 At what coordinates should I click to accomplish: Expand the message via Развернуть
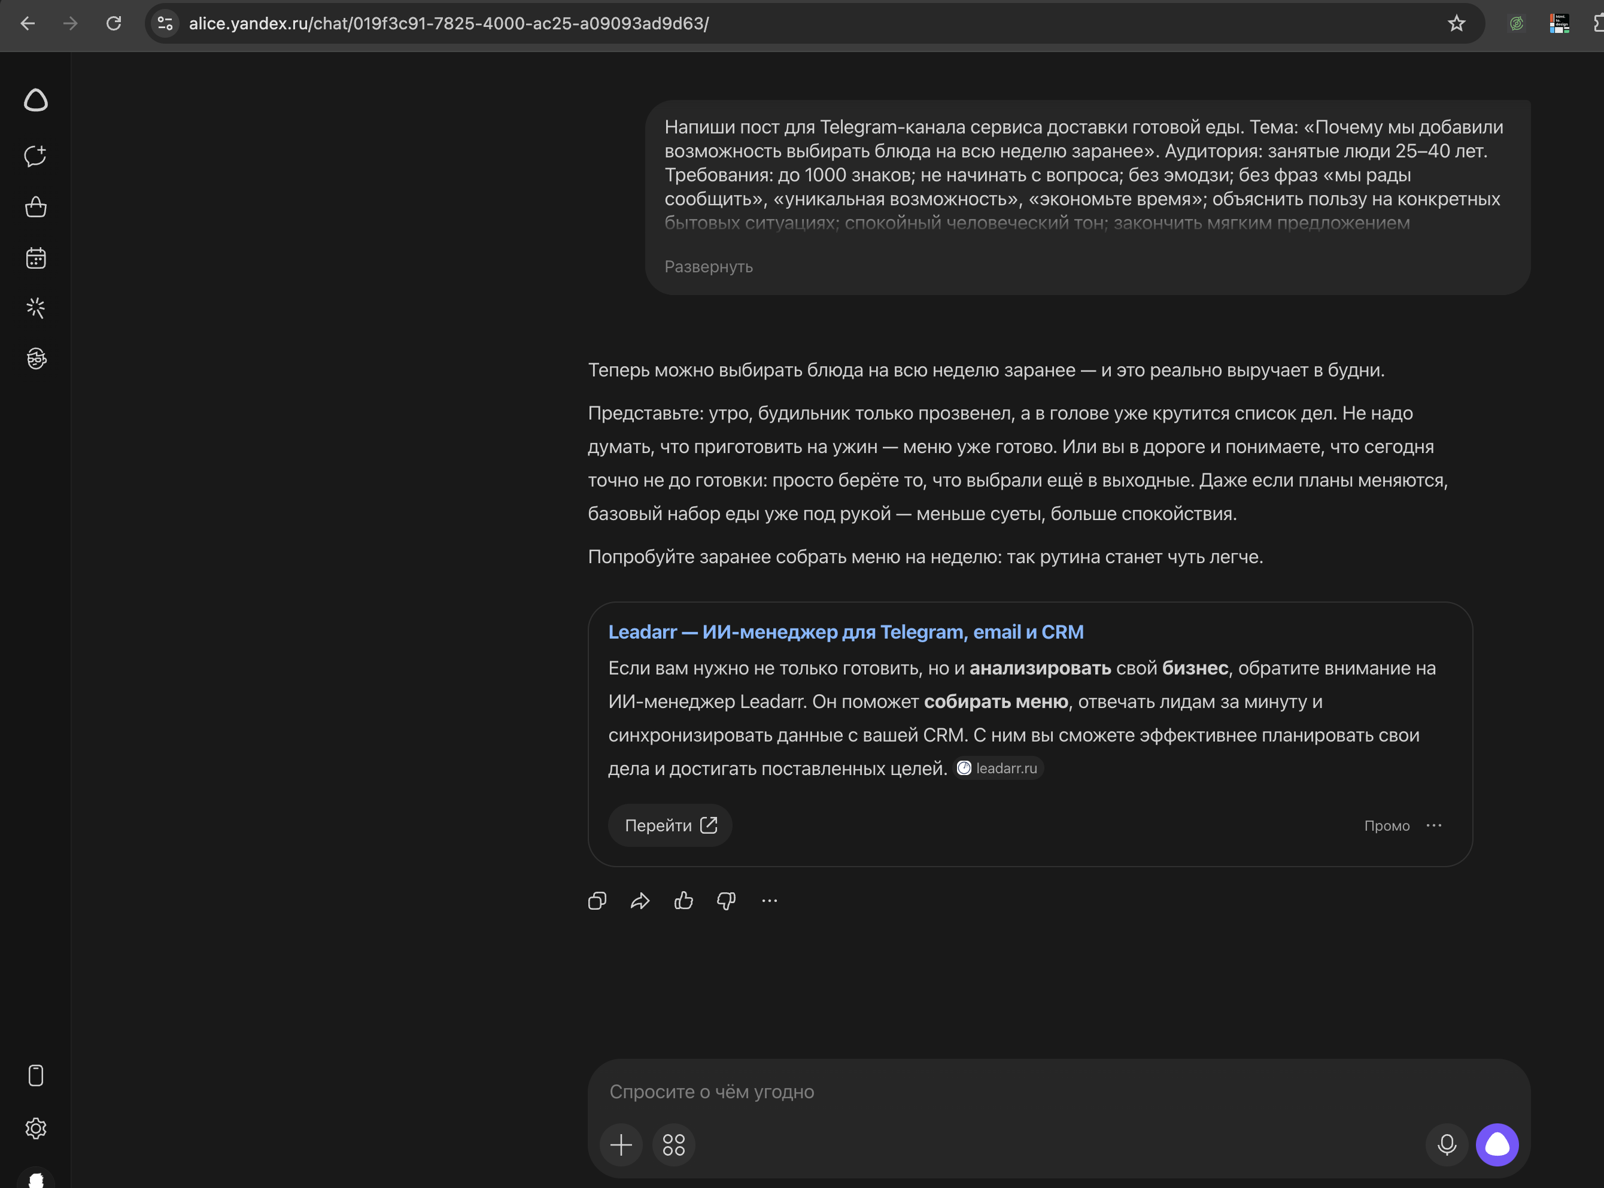point(708,267)
